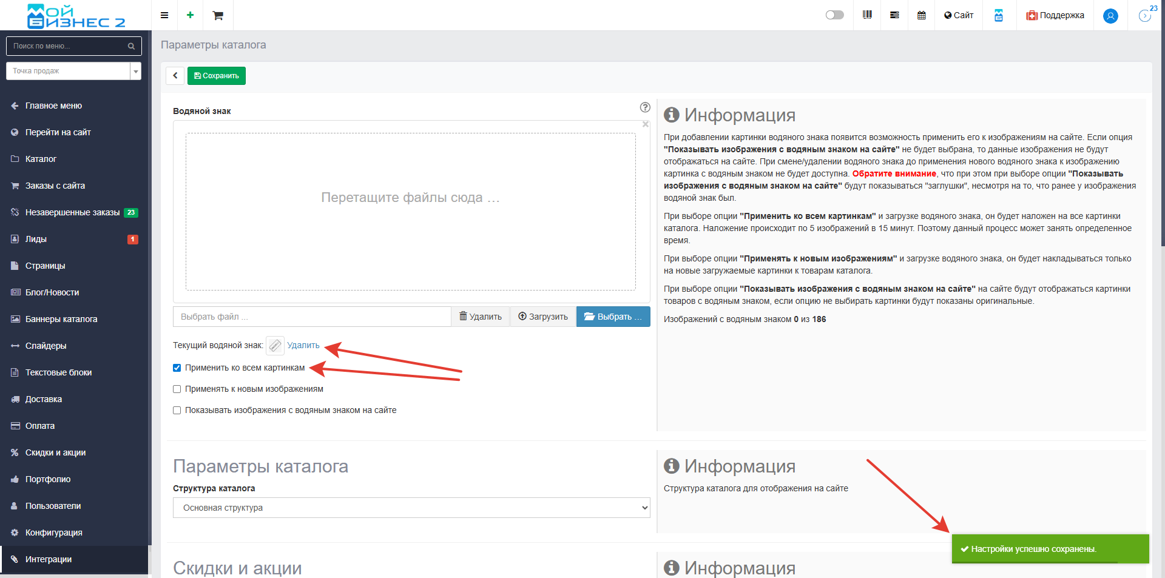Toggle the hamburger menu icon
The height and width of the screenshot is (578, 1165).
click(164, 15)
